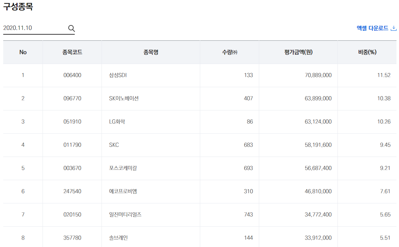
Task: Select the 일진머티리얼즈 stock name
Action: (125, 215)
